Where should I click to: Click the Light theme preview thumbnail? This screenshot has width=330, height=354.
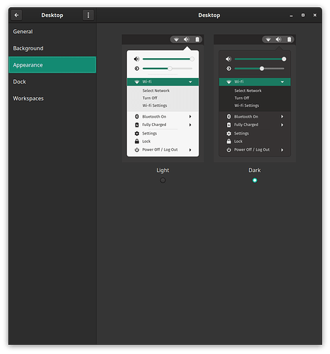[x=163, y=98]
